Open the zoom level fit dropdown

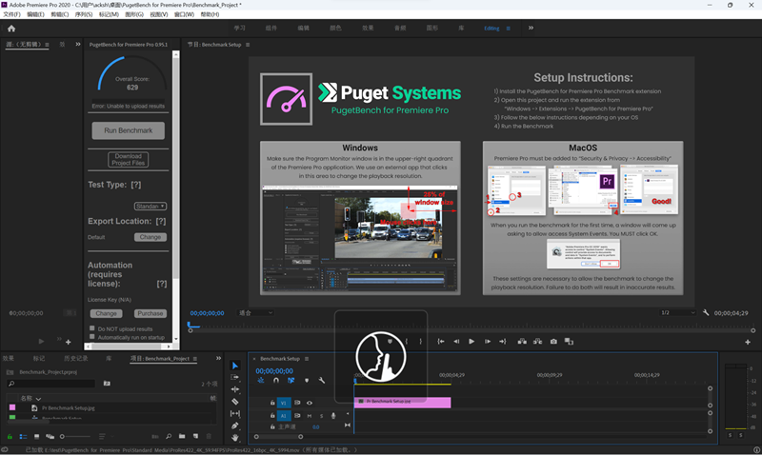tap(256, 313)
